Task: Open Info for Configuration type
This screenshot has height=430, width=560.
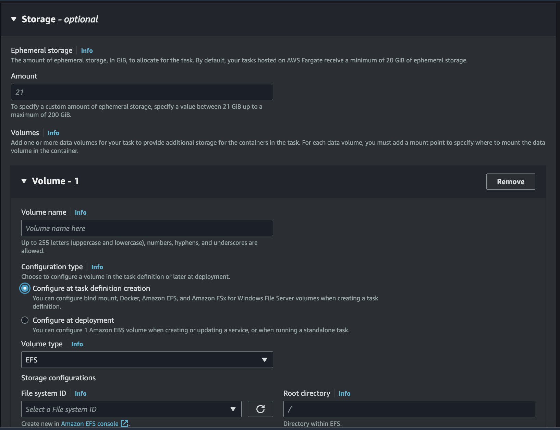Action: pos(97,267)
